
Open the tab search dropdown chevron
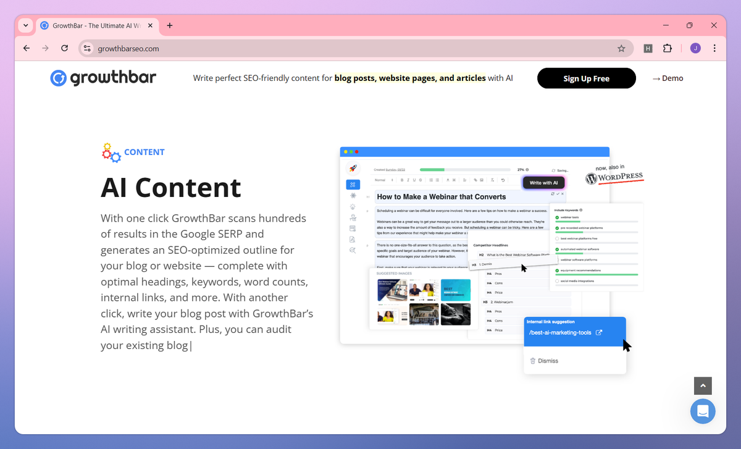click(25, 26)
